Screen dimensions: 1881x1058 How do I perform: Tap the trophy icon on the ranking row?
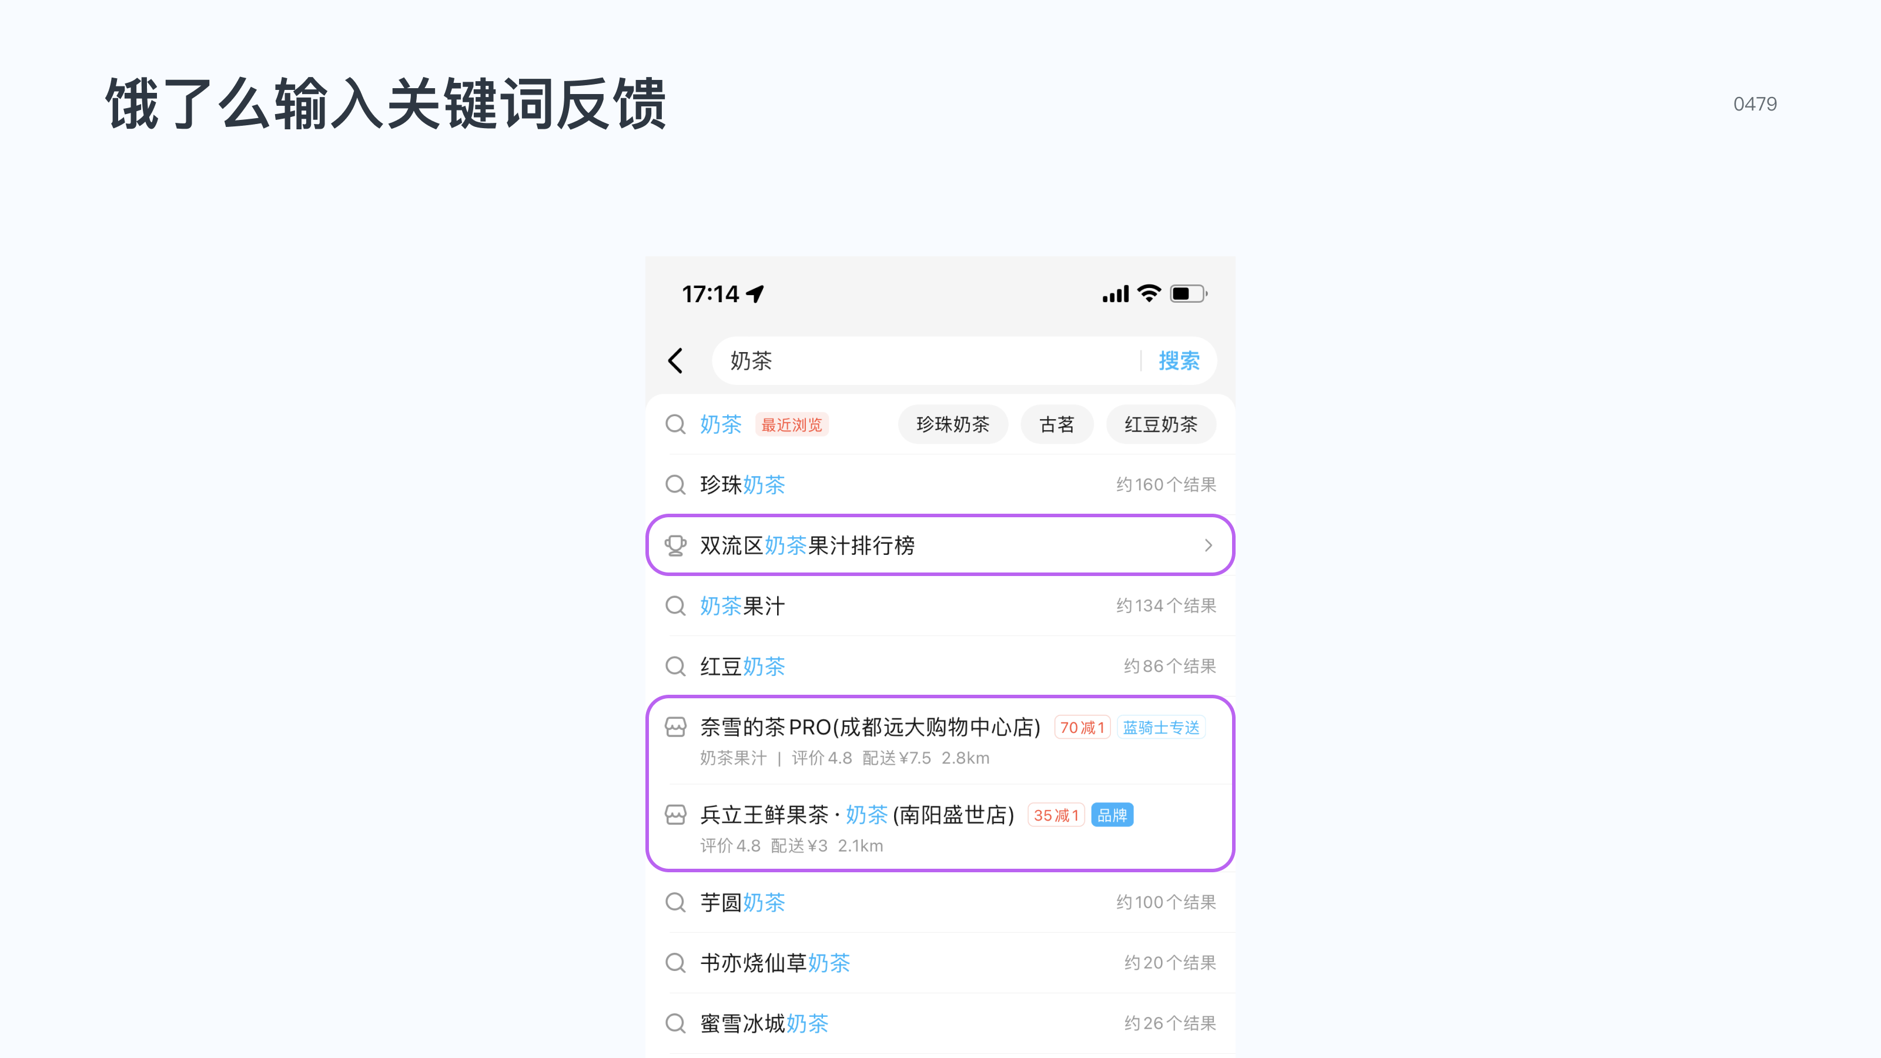tap(675, 545)
